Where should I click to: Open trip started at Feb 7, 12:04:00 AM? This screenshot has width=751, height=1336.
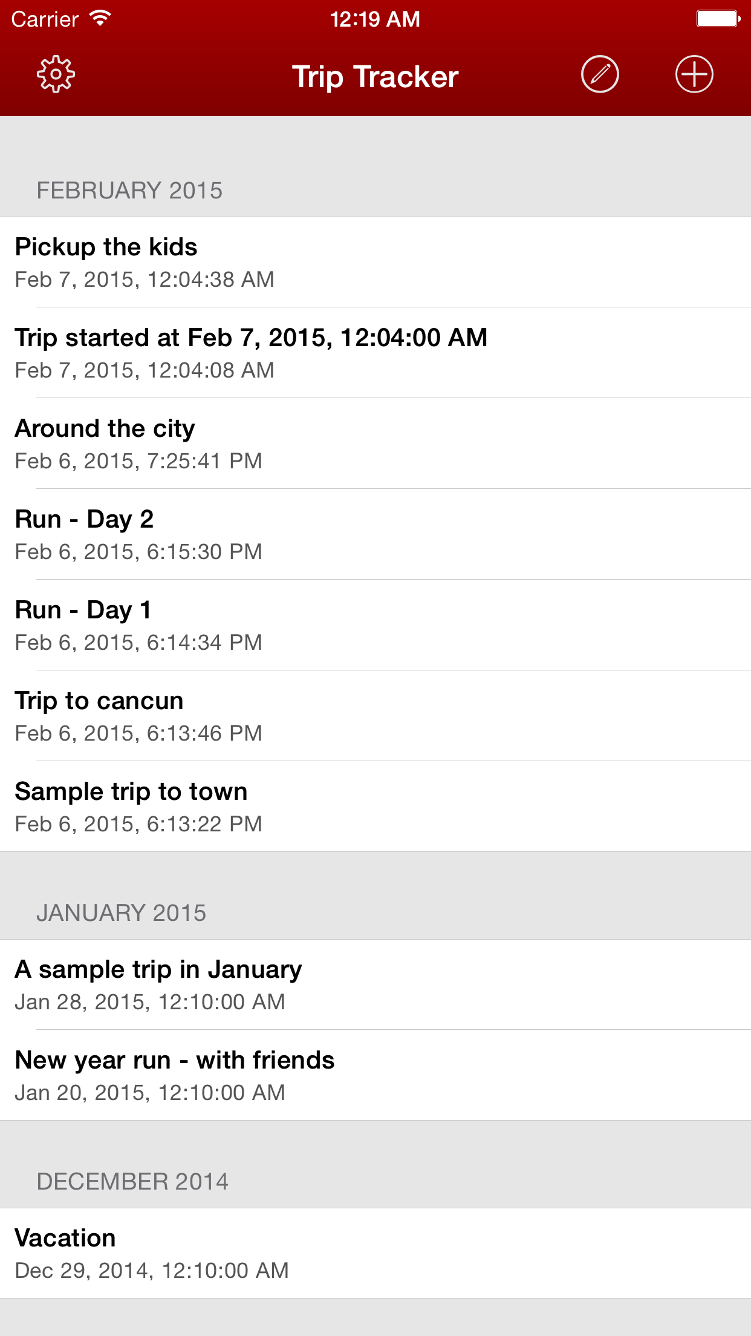pyautogui.click(x=375, y=353)
